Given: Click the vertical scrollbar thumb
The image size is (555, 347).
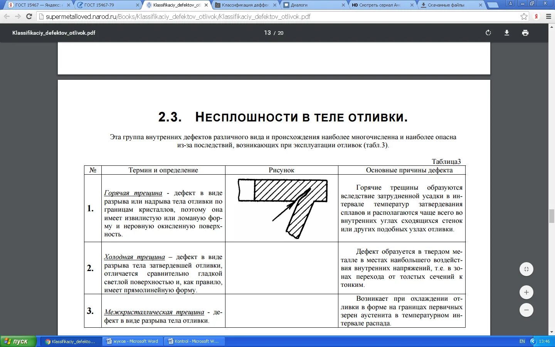Looking at the screenshot, I should (552, 216).
